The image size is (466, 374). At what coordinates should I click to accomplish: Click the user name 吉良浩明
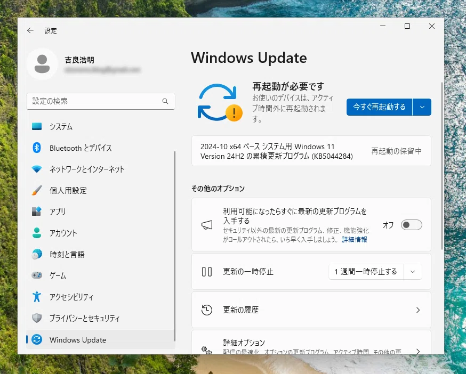click(x=79, y=60)
